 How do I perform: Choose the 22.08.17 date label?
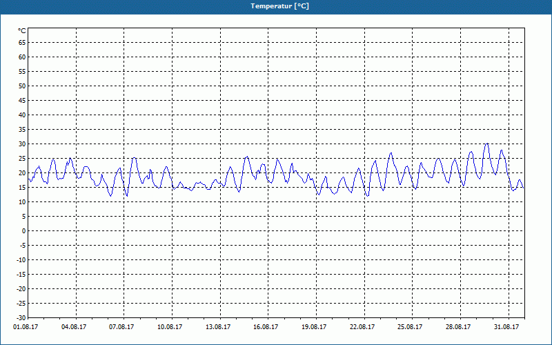coord(362,327)
